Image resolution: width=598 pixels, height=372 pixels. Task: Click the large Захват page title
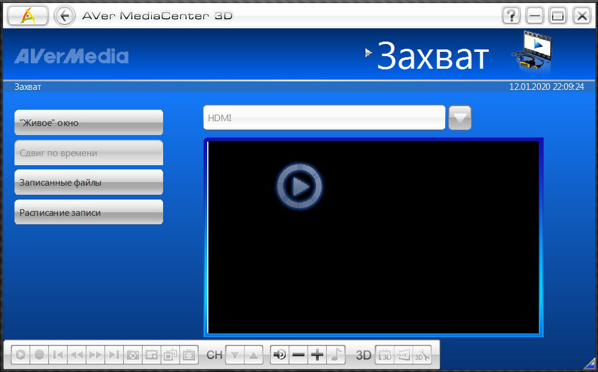pos(433,56)
